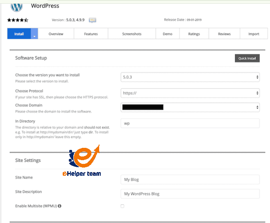Switch to the Reviews tab
Image resolution: width=270 pixels, height=223 pixels.
pos(225,34)
